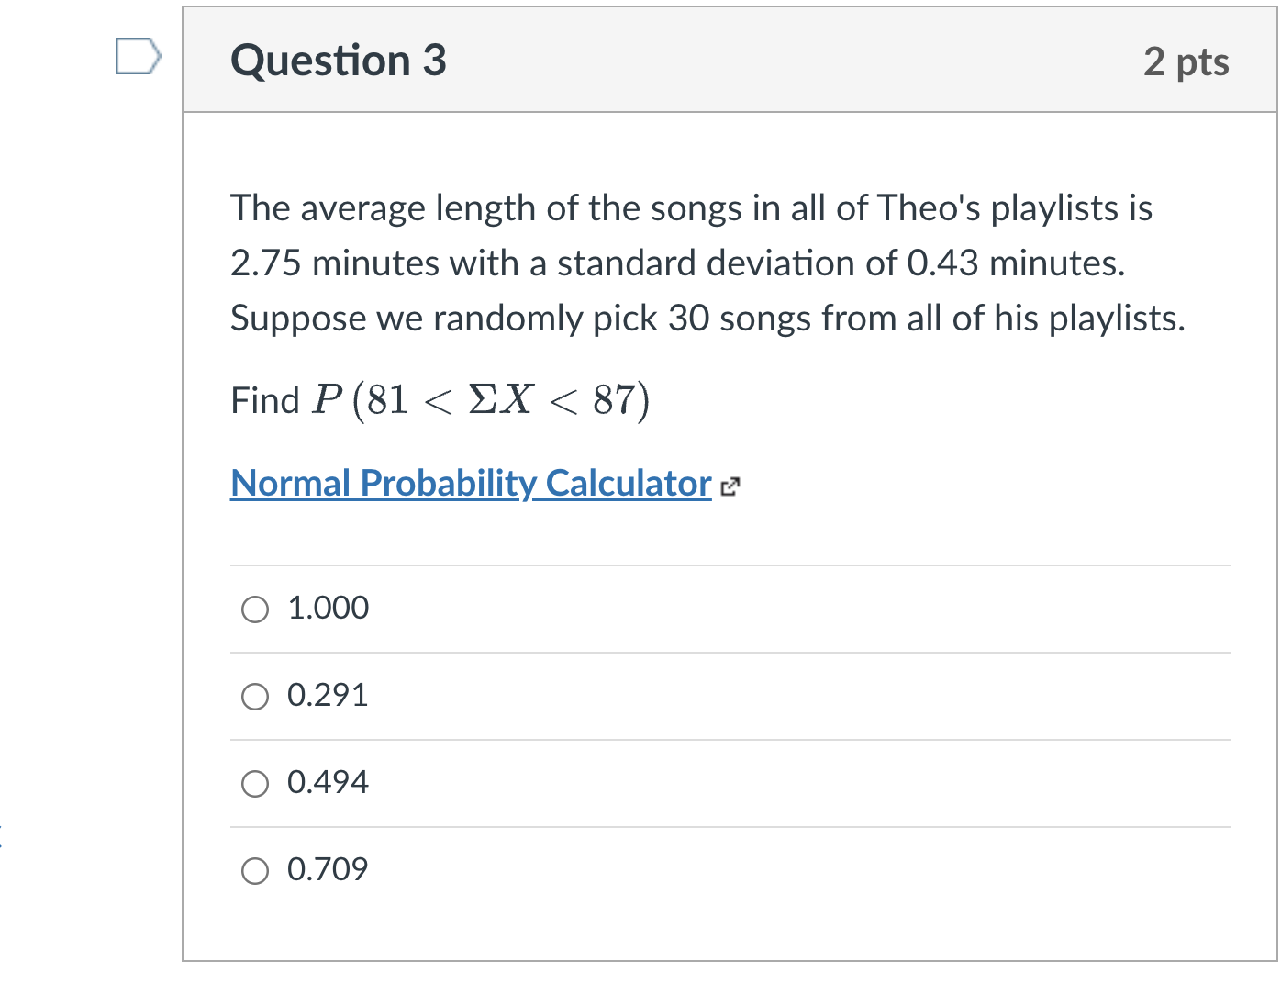Click the letter P in the probability expression
This screenshot has height=995, width=1281.
coord(327,400)
